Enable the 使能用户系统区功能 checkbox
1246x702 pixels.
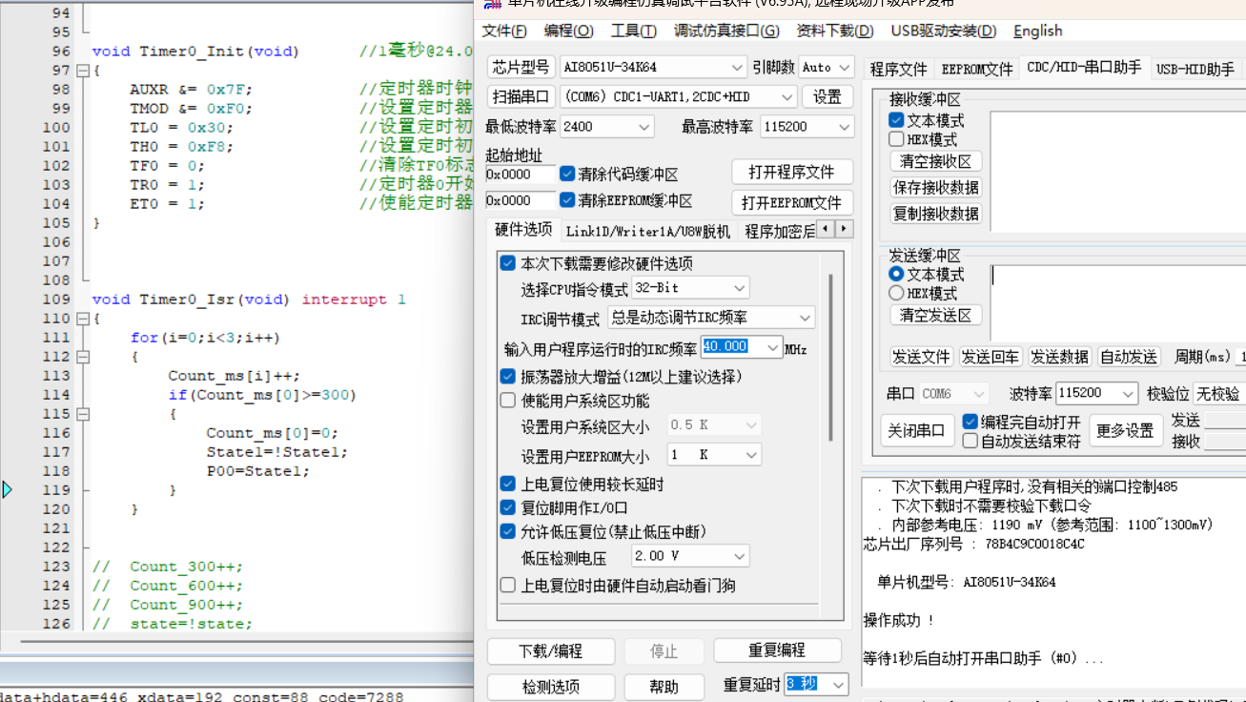coord(508,401)
